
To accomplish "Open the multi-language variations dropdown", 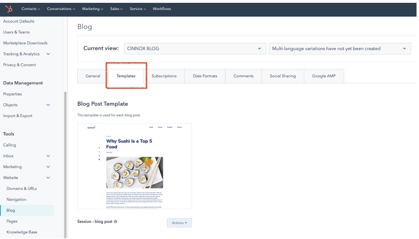I will (x=340, y=49).
